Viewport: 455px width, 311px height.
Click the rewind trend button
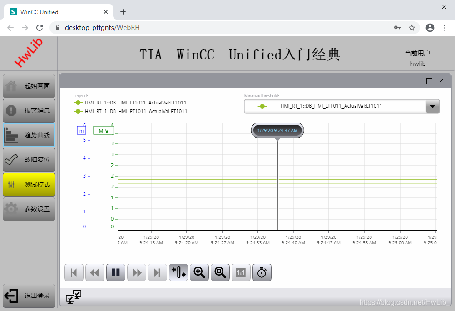[94, 272]
